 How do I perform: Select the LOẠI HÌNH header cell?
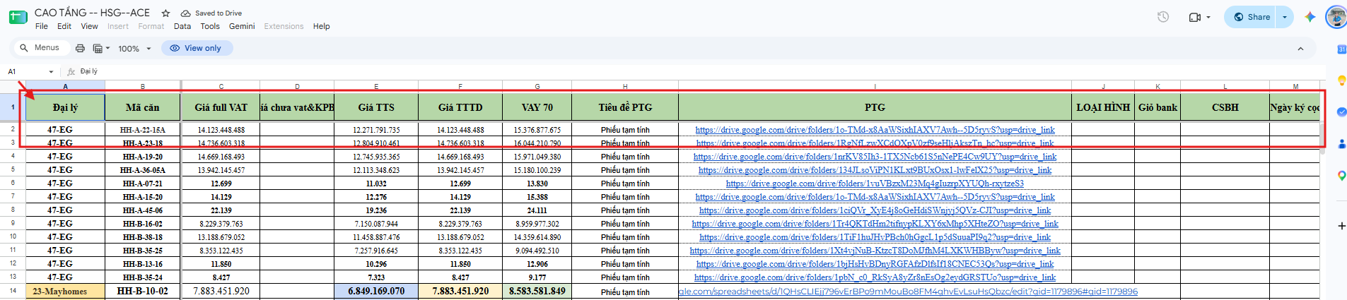coord(1103,107)
